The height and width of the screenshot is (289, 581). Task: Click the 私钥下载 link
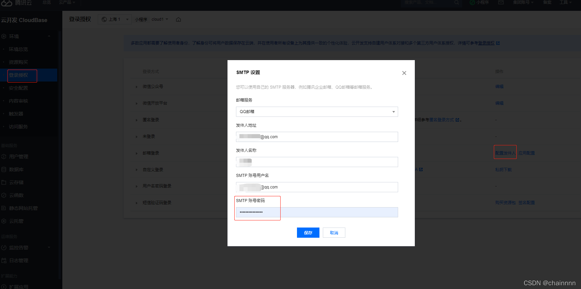pyautogui.click(x=503, y=170)
